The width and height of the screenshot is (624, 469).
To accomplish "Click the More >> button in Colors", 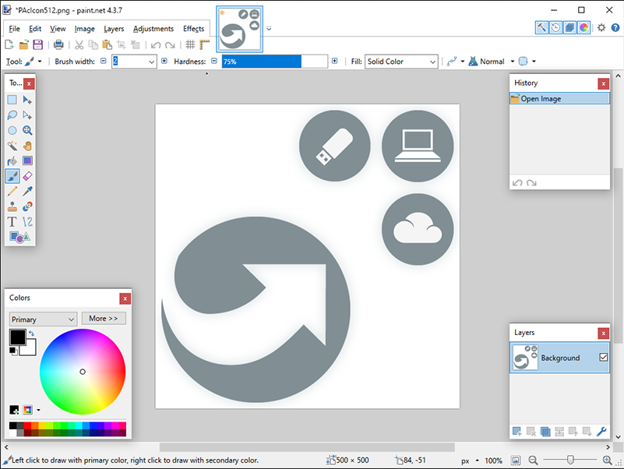I will tap(104, 318).
